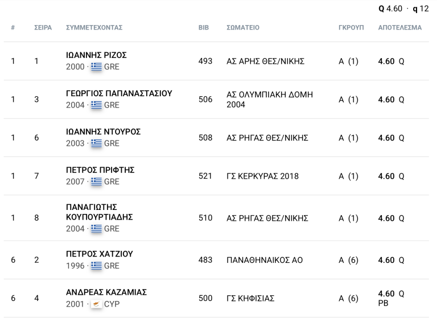Click the Greek flag under ΠΕΤΡΟΣ ΧΑΤΖΙΟΥ
The height and width of the screenshot is (322, 437).
tap(97, 266)
